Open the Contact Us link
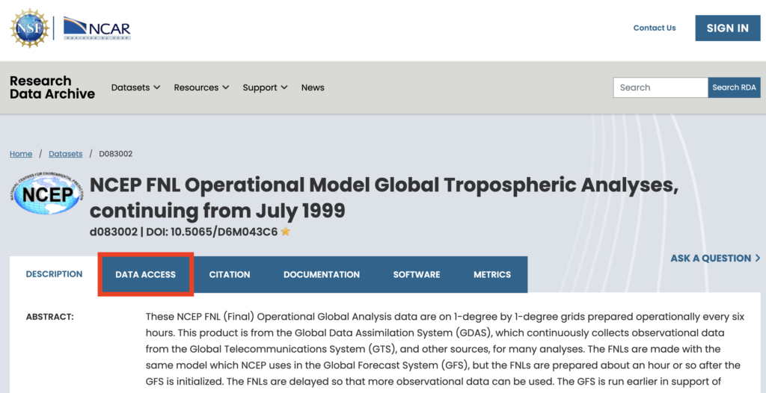 click(655, 28)
